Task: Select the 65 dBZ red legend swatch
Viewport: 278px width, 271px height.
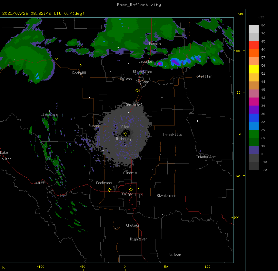Action: pos(253,45)
